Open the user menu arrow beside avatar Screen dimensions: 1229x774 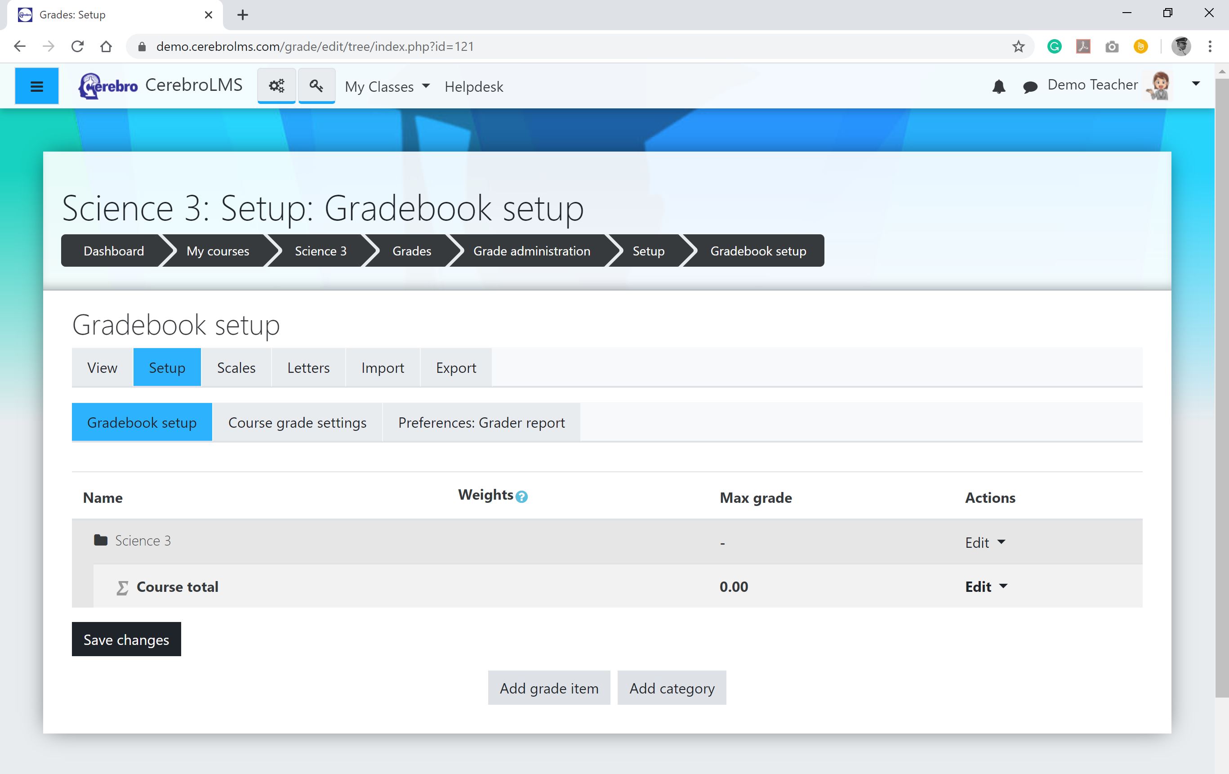(x=1195, y=84)
